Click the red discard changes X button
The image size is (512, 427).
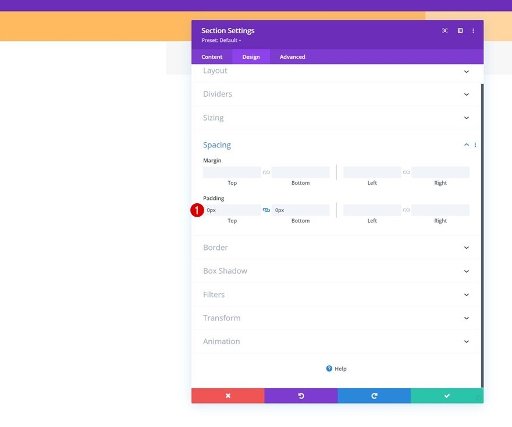[228, 396]
